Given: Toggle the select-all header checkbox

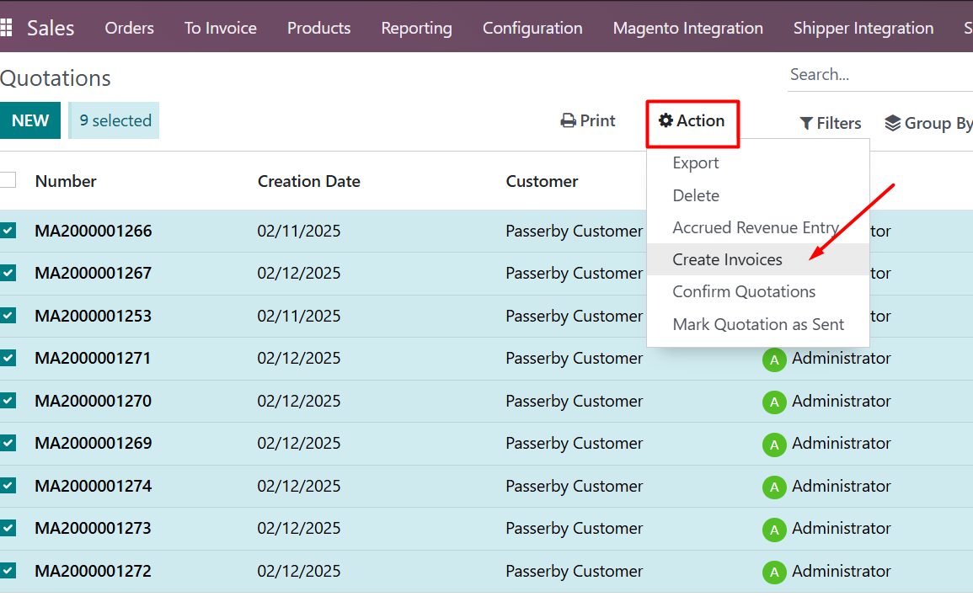Looking at the screenshot, I should [x=8, y=180].
